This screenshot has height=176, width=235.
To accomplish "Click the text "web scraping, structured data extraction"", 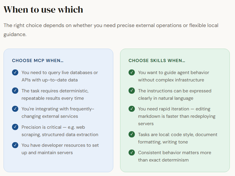I will tap(60, 134).
